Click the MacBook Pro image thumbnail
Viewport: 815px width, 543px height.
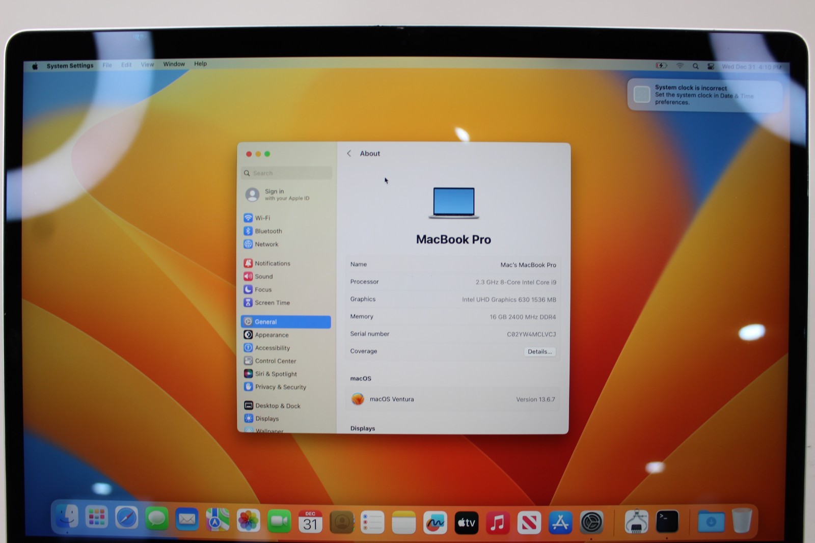coord(453,203)
